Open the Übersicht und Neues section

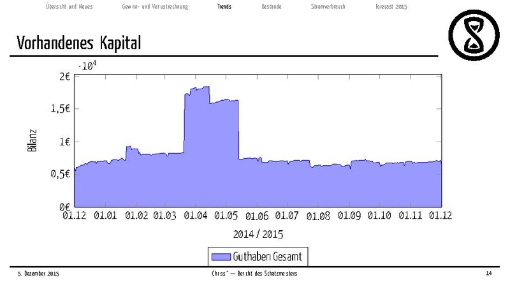(x=74, y=6)
